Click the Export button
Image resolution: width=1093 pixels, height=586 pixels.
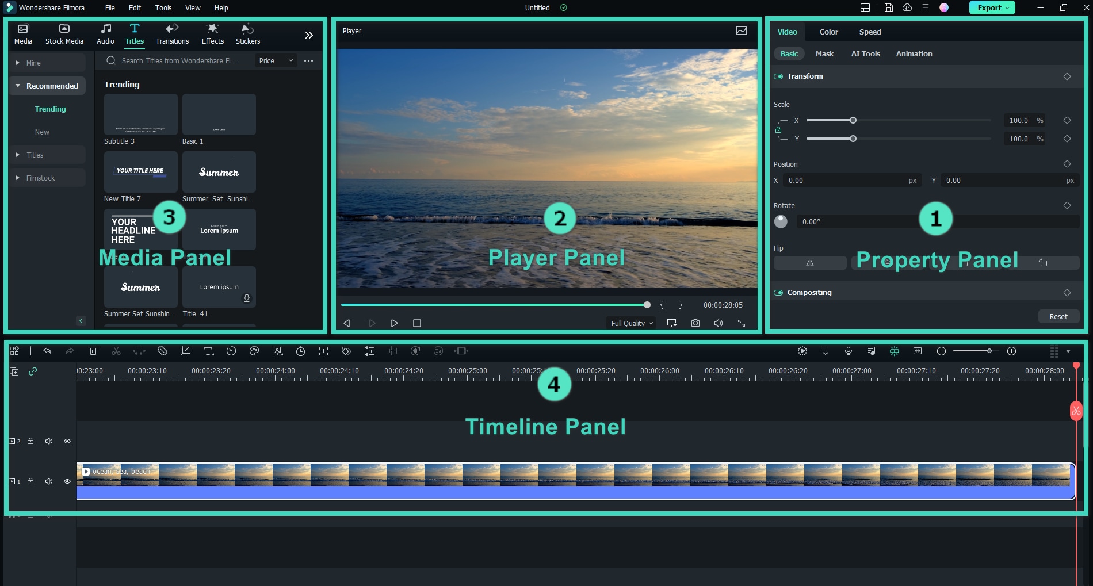(x=991, y=7)
